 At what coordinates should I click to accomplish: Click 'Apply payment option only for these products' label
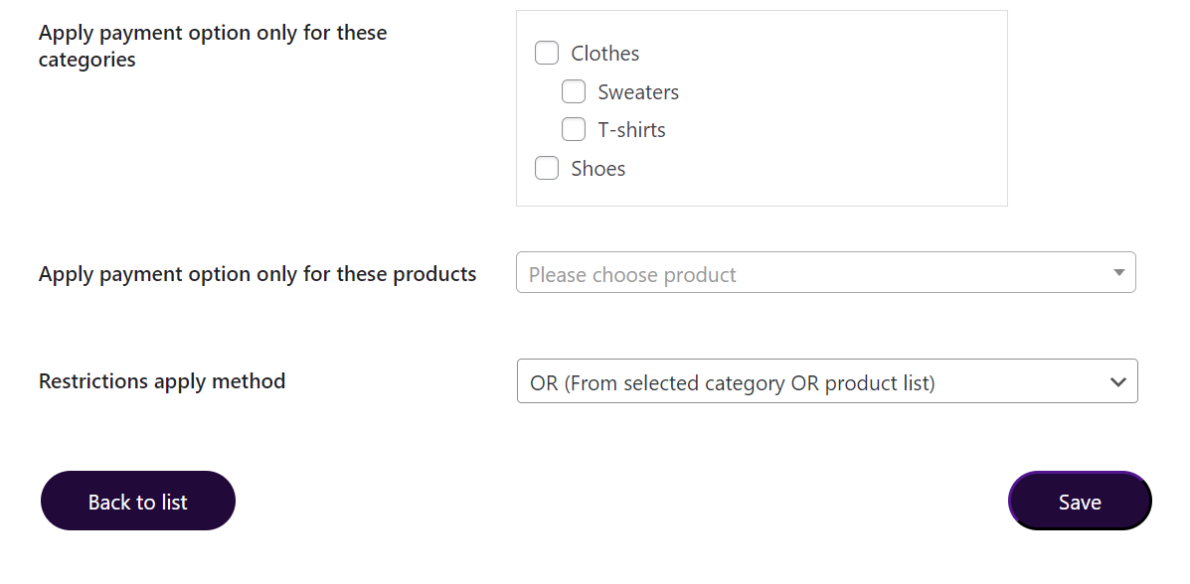[x=257, y=274]
